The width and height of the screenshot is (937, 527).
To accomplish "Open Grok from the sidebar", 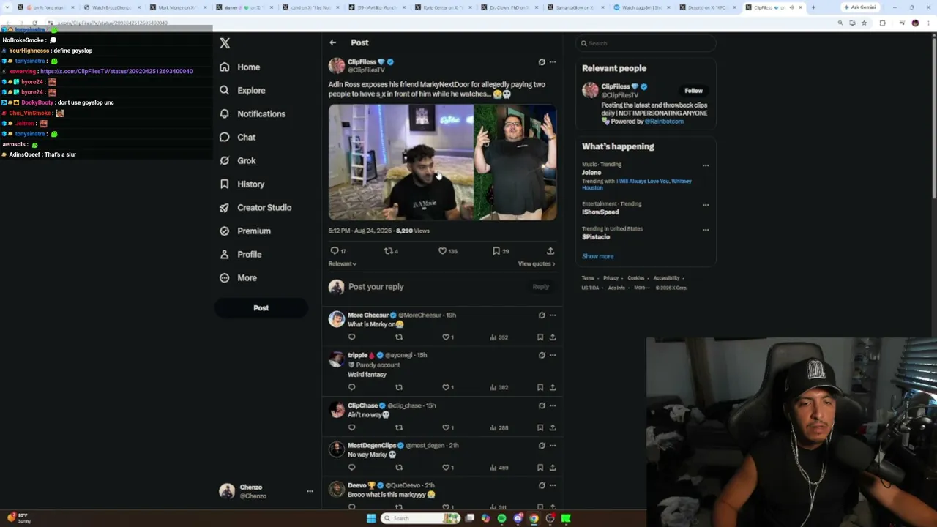I will 237,161.
